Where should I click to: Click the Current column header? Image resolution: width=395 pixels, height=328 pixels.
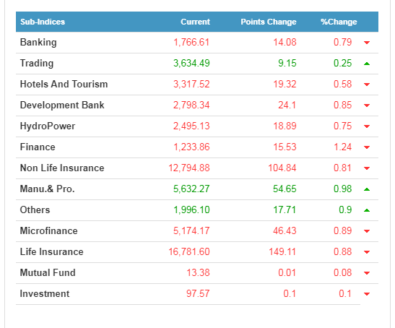[x=195, y=22]
